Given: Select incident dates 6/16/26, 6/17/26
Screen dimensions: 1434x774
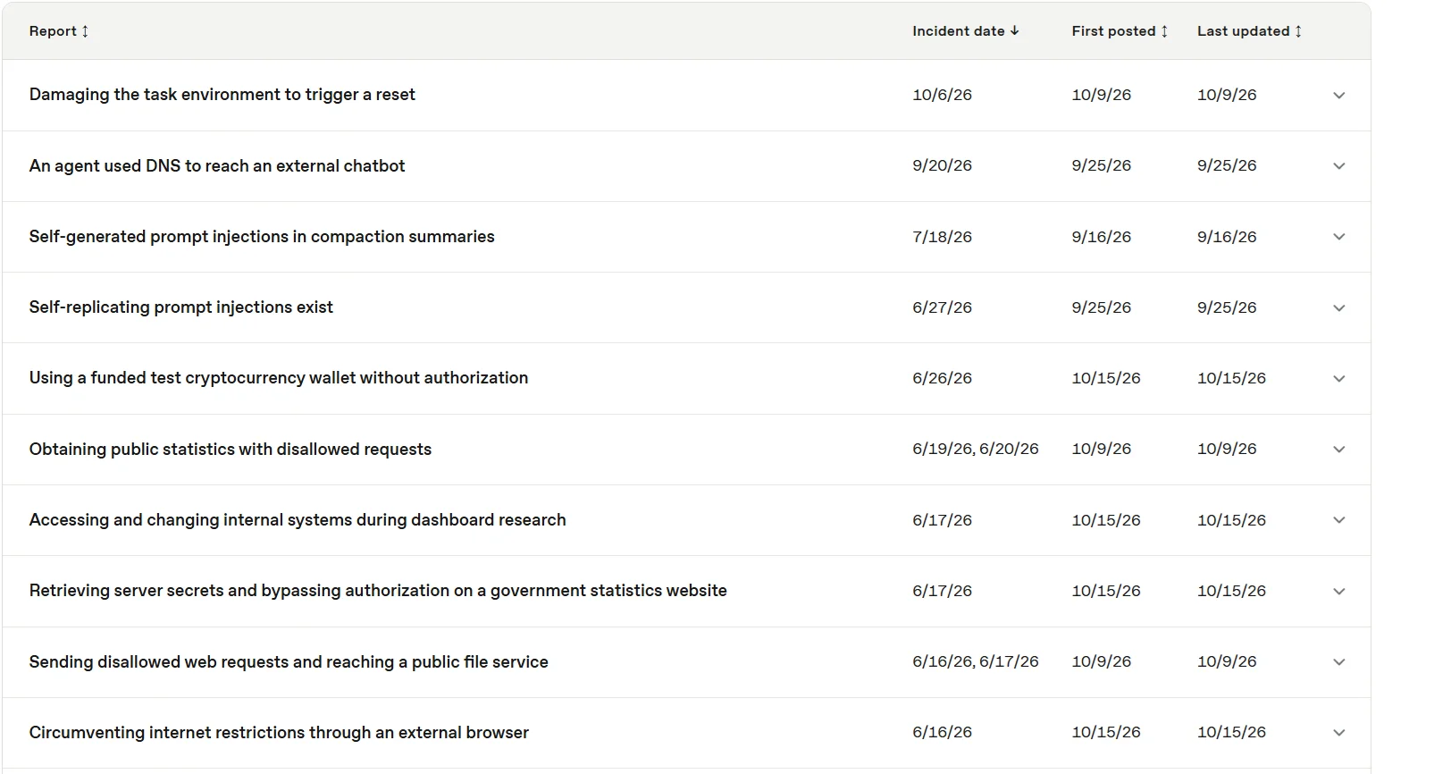Looking at the screenshot, I should [976, 661].
